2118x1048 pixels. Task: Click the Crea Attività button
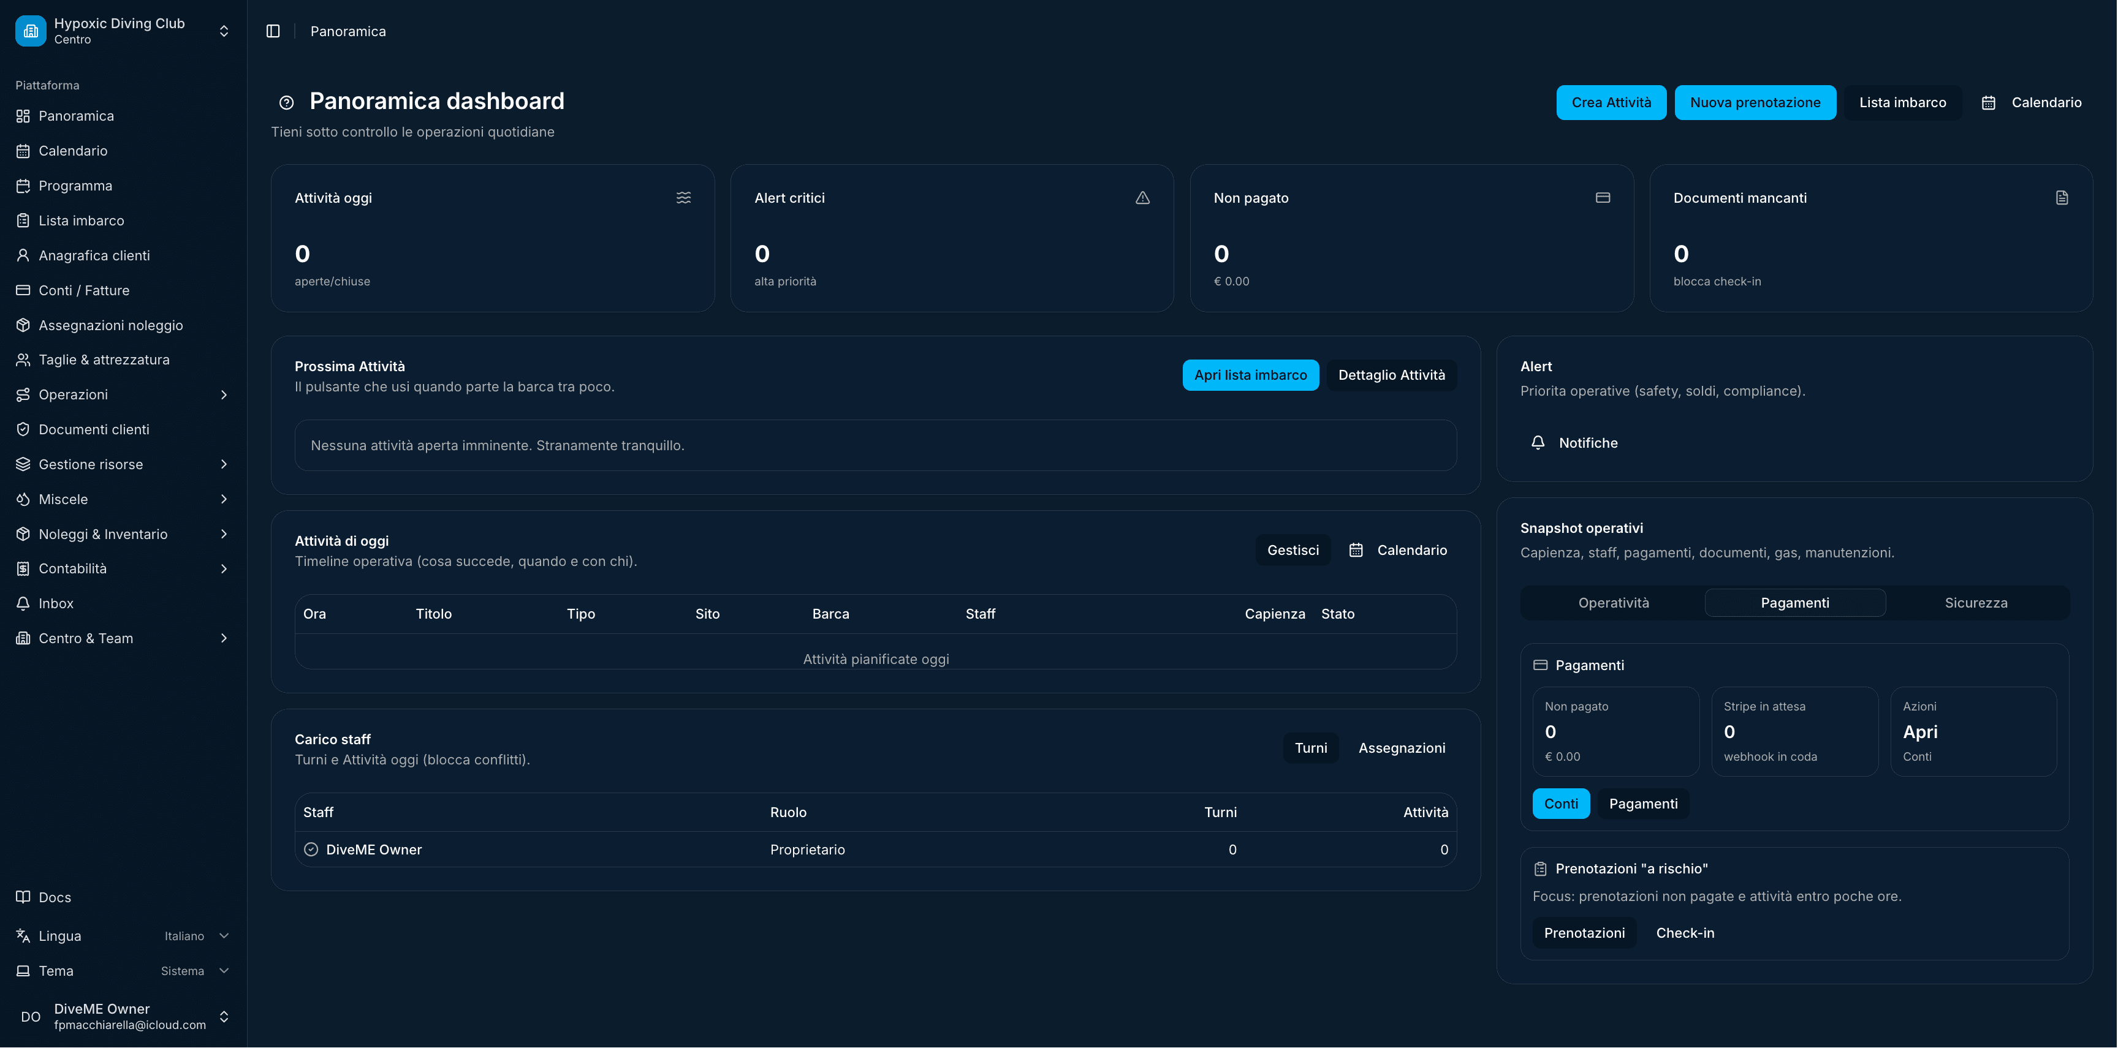point(1611,103)
